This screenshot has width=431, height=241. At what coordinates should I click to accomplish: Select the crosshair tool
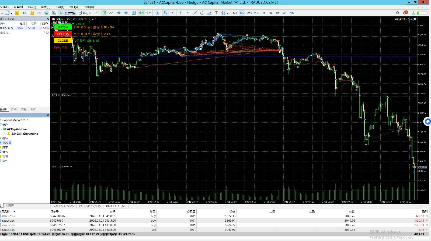click(x=173, y=13)
